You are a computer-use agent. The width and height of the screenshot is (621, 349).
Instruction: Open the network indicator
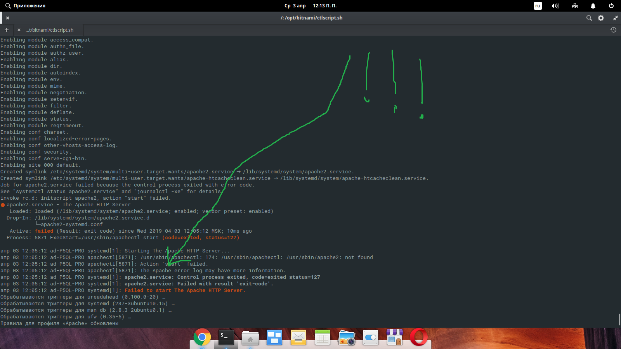tap(575, 6)
